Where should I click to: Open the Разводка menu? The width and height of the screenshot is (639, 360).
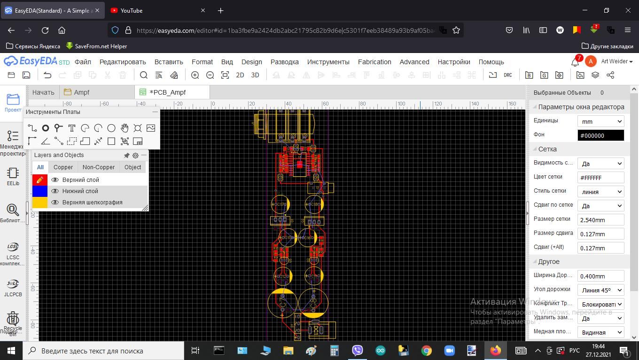(284, 62)
